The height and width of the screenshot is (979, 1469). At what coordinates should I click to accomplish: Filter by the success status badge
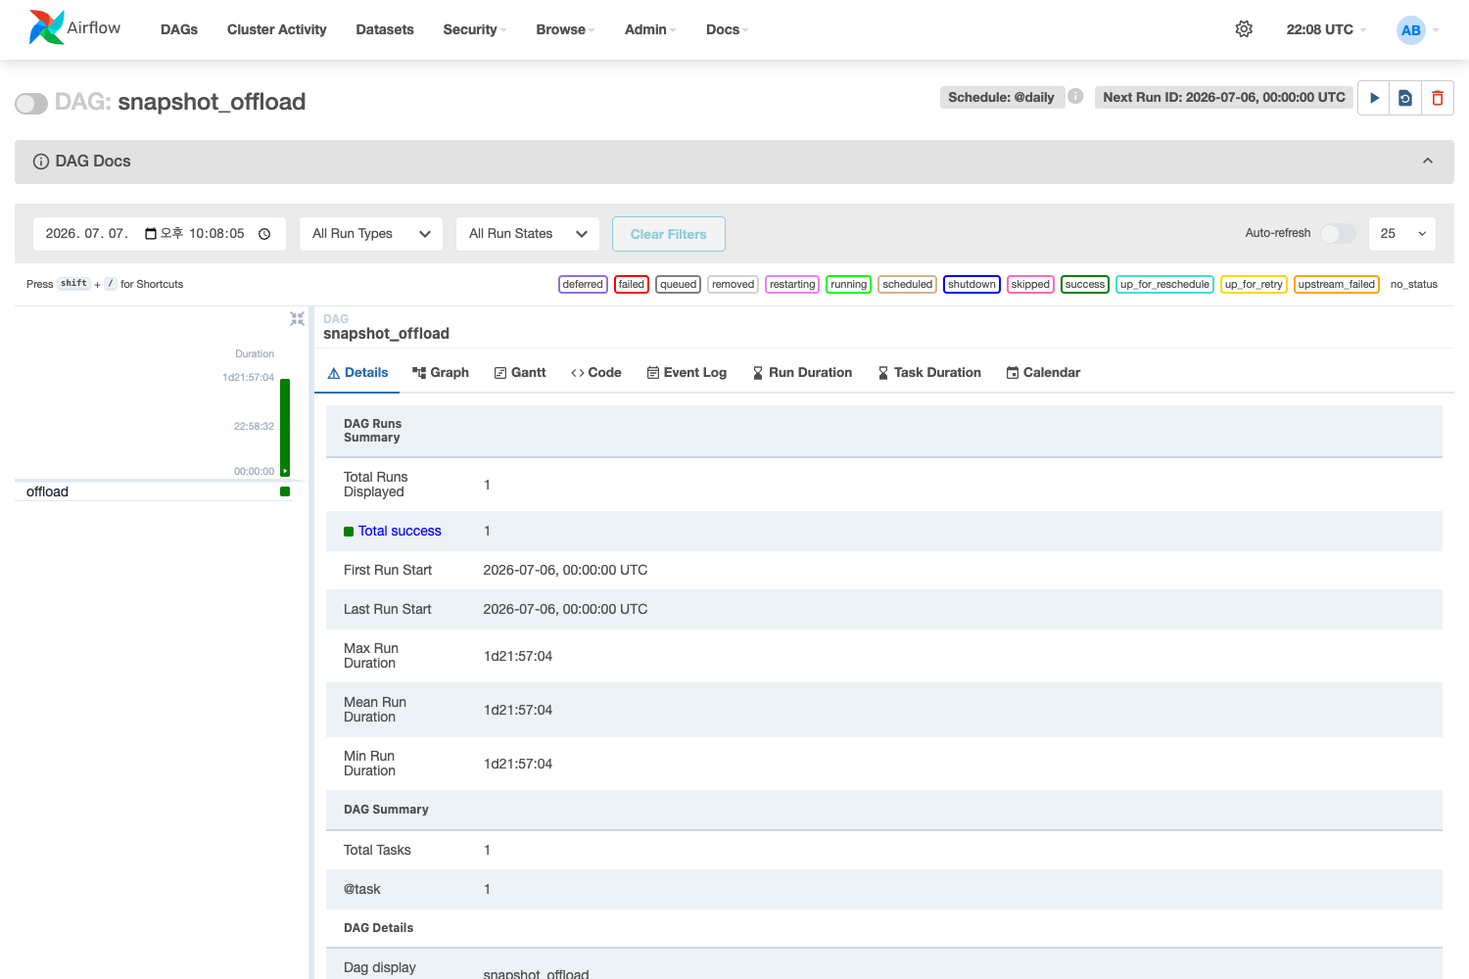[x=1085, y=284]
